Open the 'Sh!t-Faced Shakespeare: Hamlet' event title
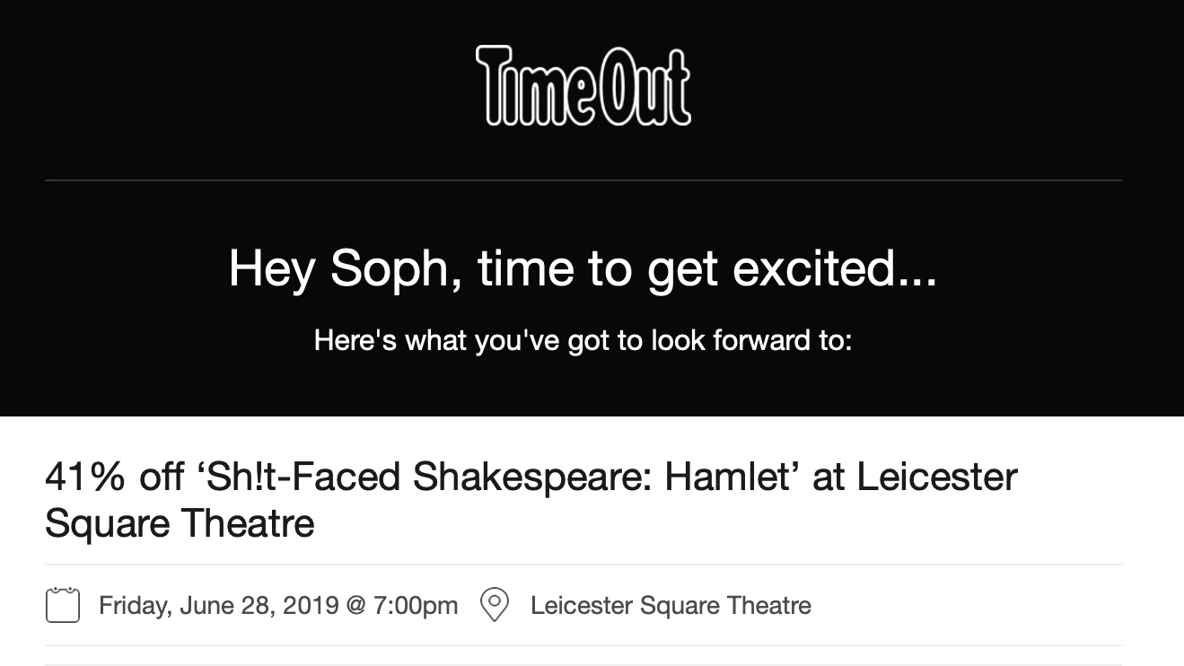 tap(531, 500)
